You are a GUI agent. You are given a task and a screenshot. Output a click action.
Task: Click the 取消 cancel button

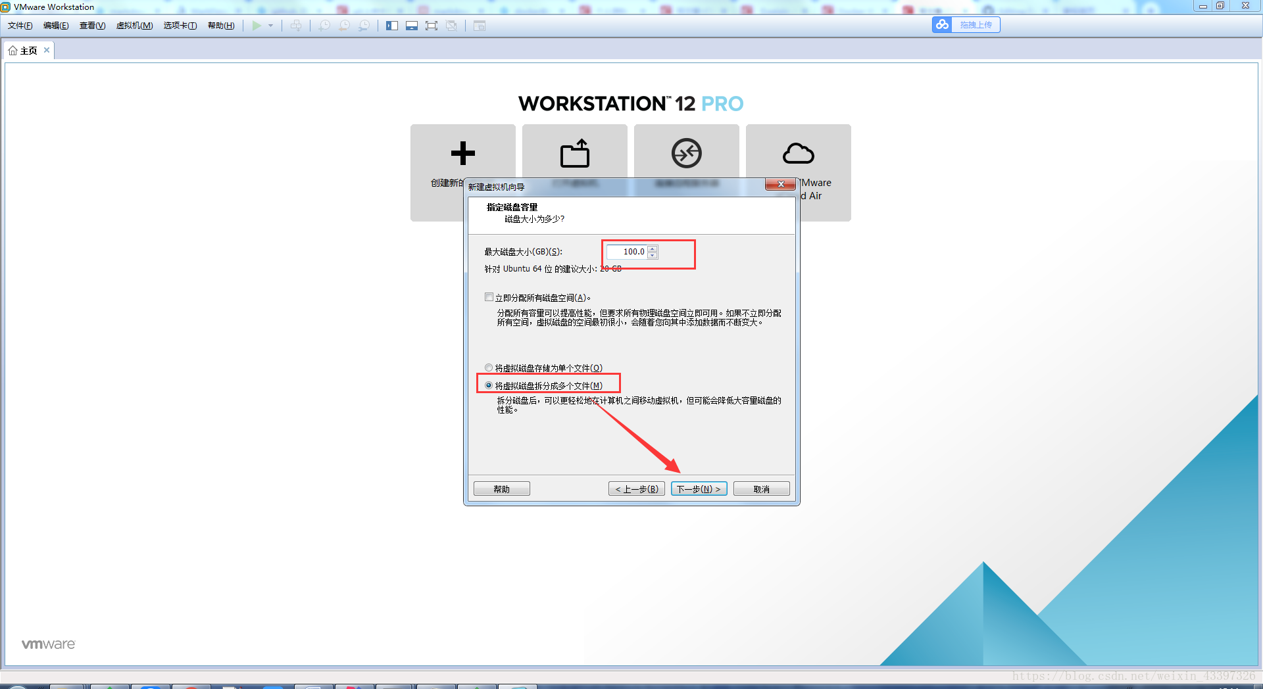click(762, 489)
